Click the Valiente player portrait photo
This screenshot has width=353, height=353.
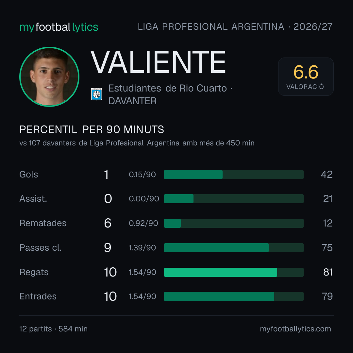pyautogui.click(x=49, y=77)
